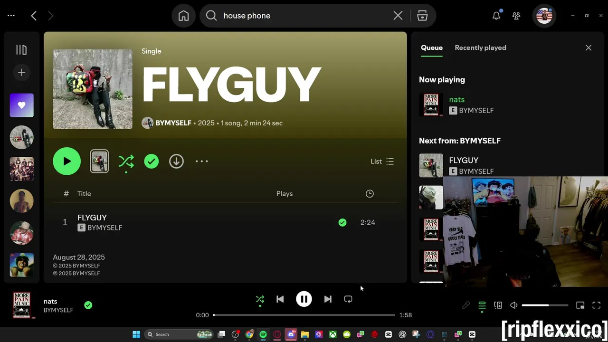Create a playlist with the plus button

click(x=21, y=72)
